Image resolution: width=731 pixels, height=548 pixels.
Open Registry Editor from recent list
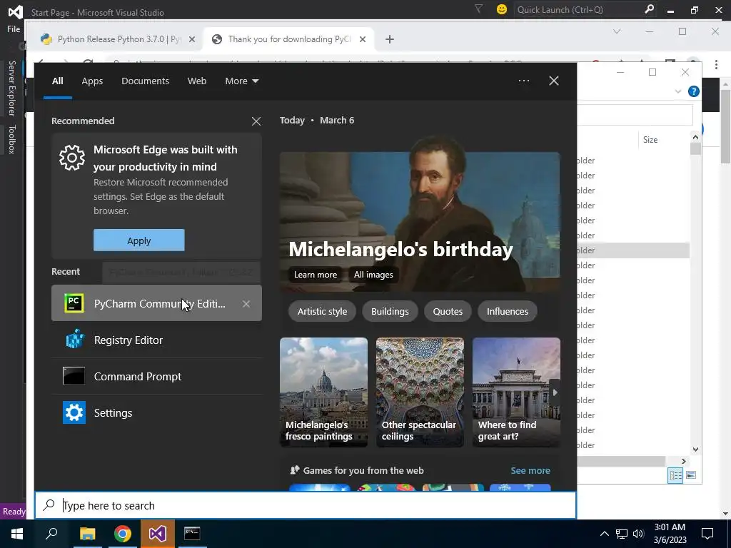156,340
